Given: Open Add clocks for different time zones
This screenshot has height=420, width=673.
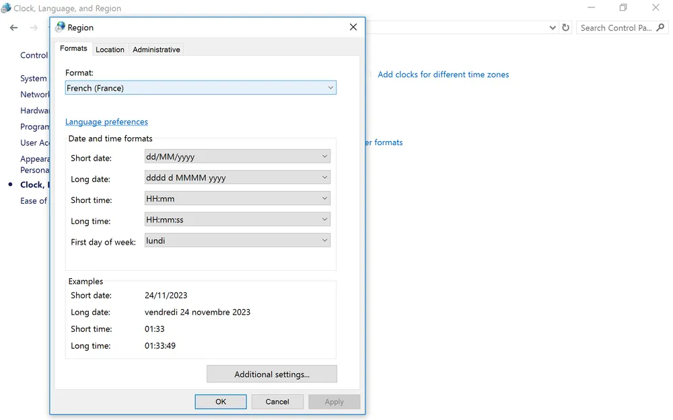Looking at the screenshot, I should [x=443, y=75].
